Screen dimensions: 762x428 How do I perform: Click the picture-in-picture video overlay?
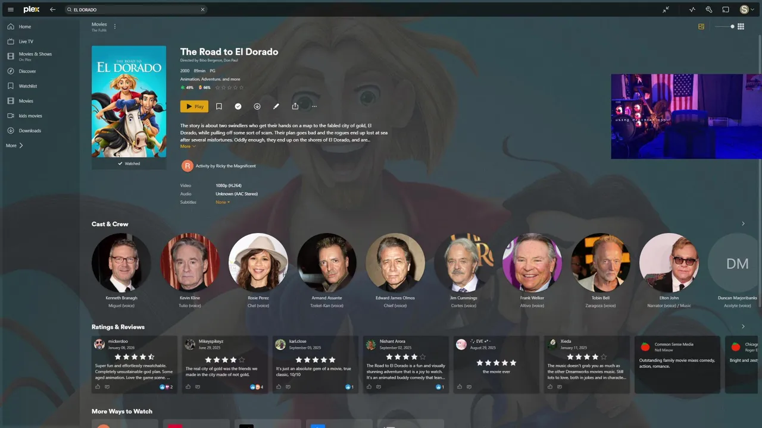coord(686,117)
